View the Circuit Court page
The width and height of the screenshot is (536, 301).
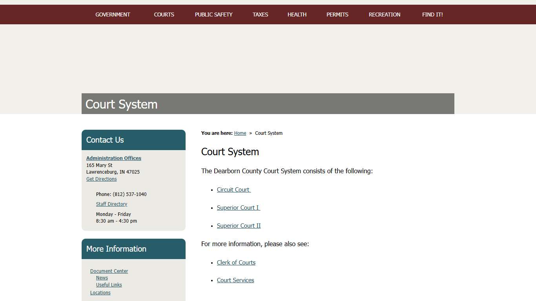[x=233, y=189]
